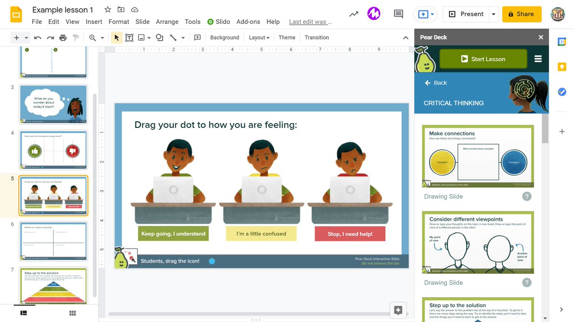Click the get add-ons plus icon
Screen dimensions: 574x322
562,131
